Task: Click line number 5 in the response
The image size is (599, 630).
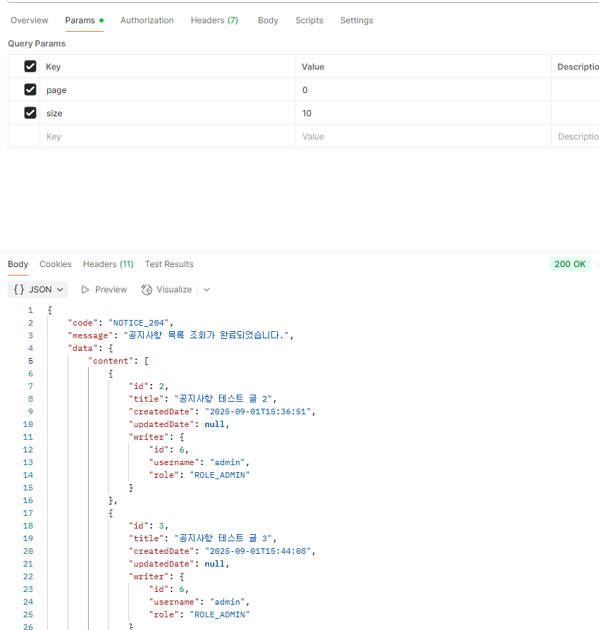Action: click(x=30, y=362)
